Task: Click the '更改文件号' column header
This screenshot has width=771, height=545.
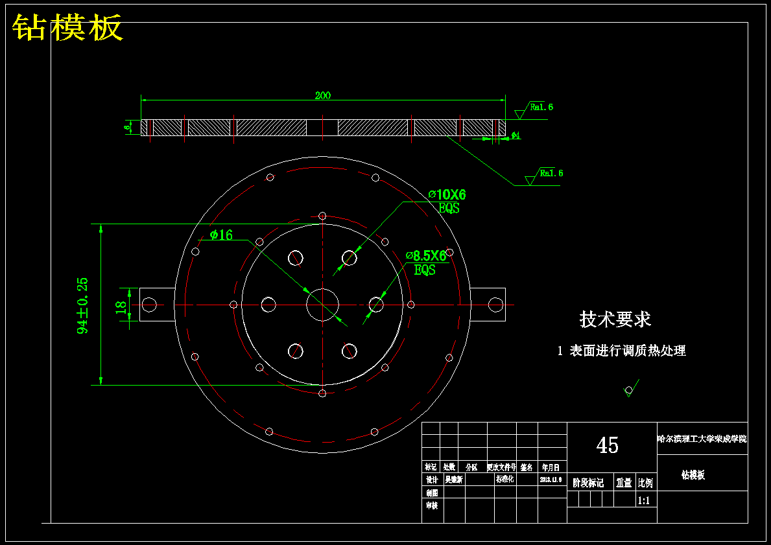Action: (x=501, y=467)
